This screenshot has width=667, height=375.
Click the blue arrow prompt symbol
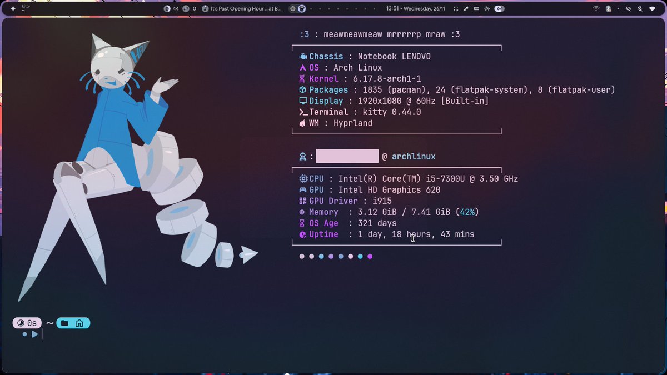(34, 334)
